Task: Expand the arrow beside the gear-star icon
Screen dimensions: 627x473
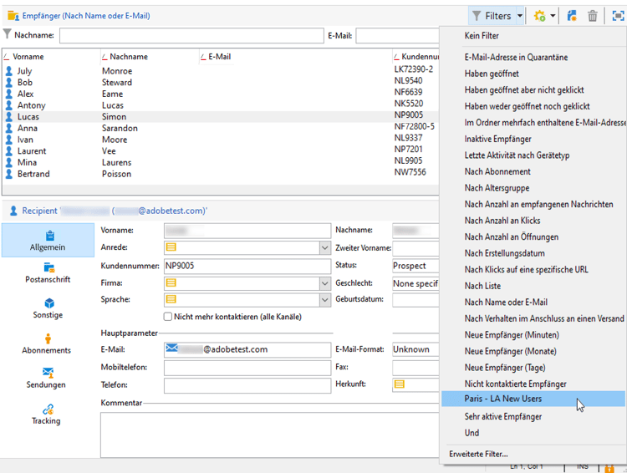Action: pos(553,16)
